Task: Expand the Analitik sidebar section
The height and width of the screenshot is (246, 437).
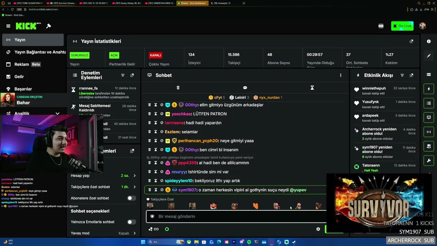Action: (57, 113)
